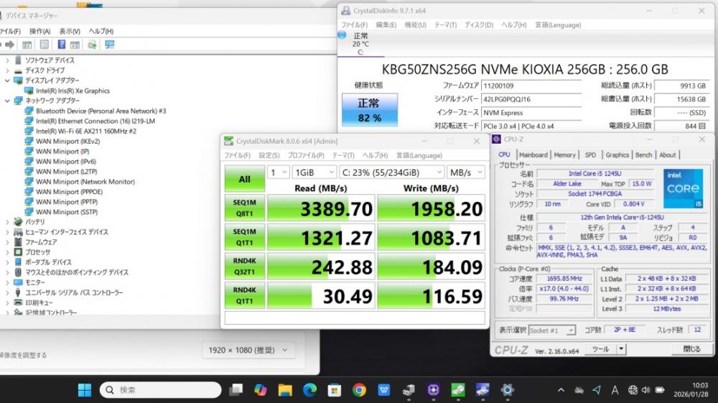Image resolution: width=718 pixels, height=403 pixels.
Task: Select the Intel Iris Xe Graphics device icon
Action: coord(29,91)
